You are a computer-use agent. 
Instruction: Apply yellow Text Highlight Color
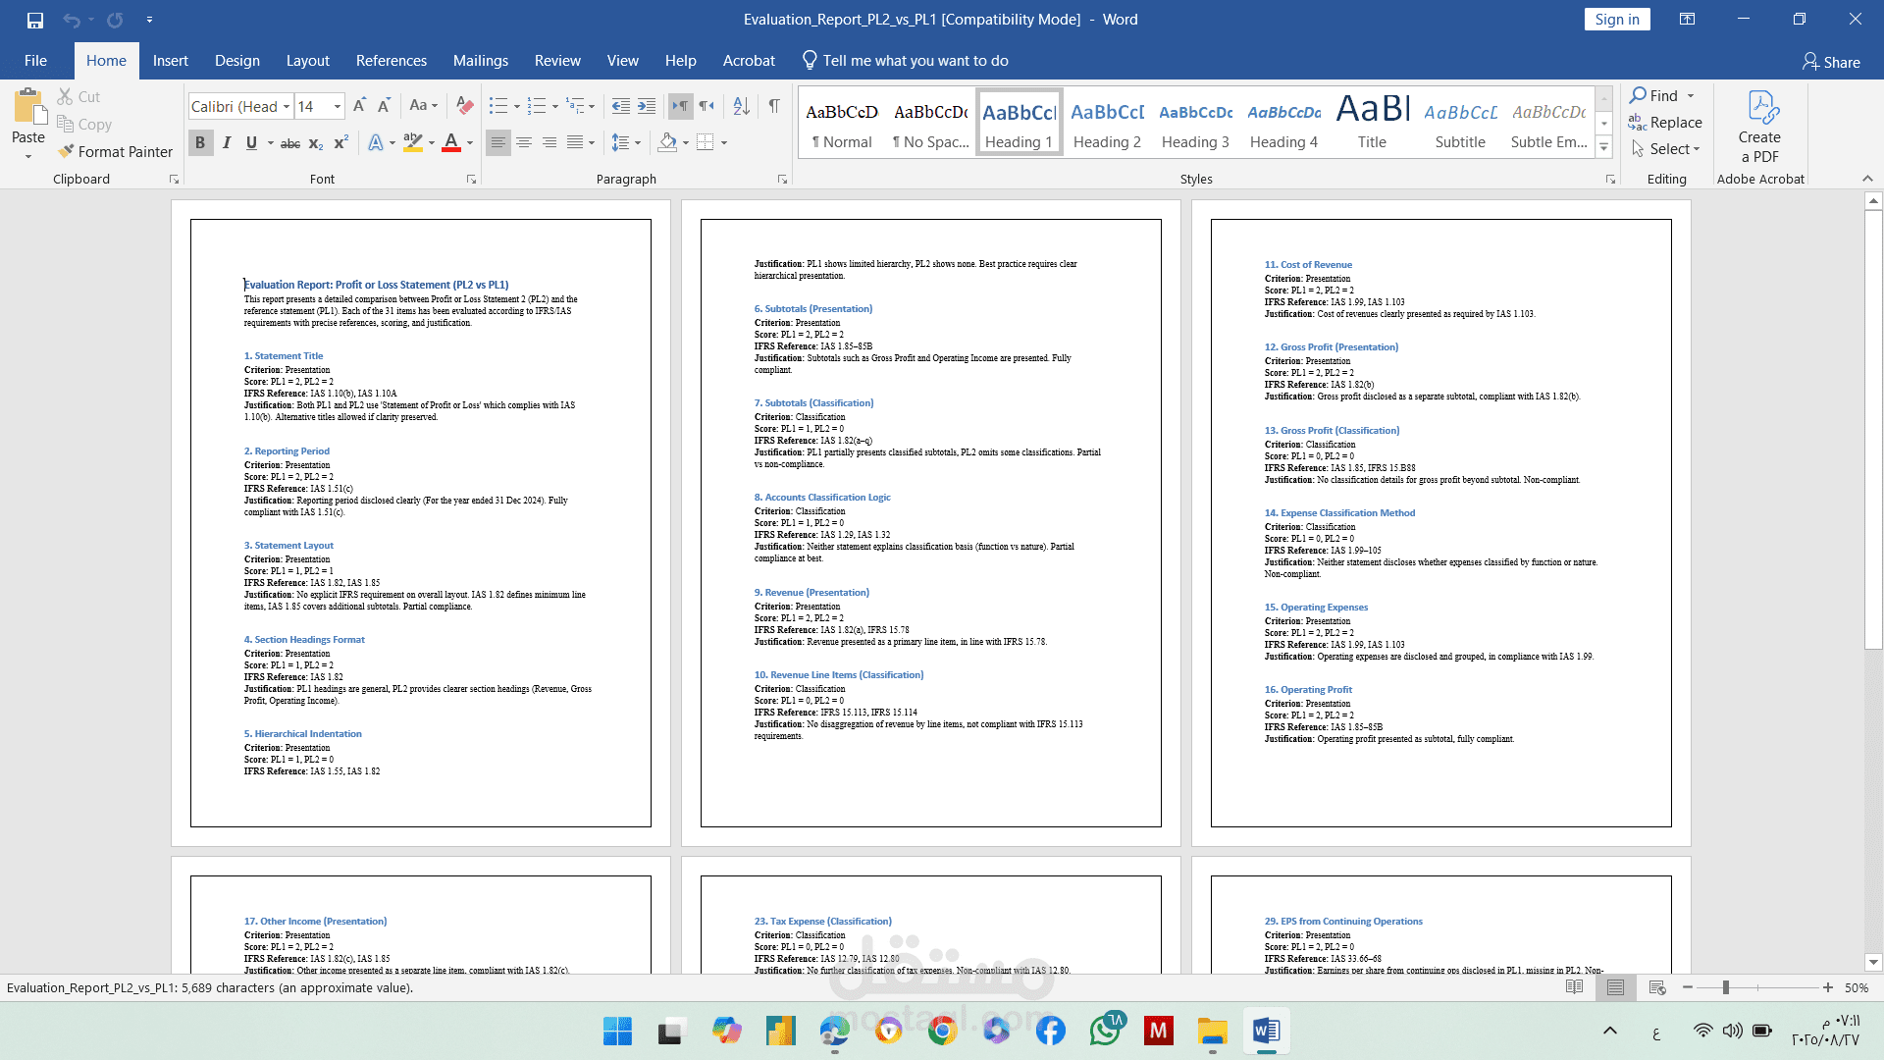click(413, 143)
